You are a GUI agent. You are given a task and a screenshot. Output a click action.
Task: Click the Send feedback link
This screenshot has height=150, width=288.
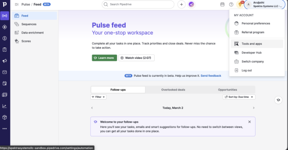pos(211,76)
